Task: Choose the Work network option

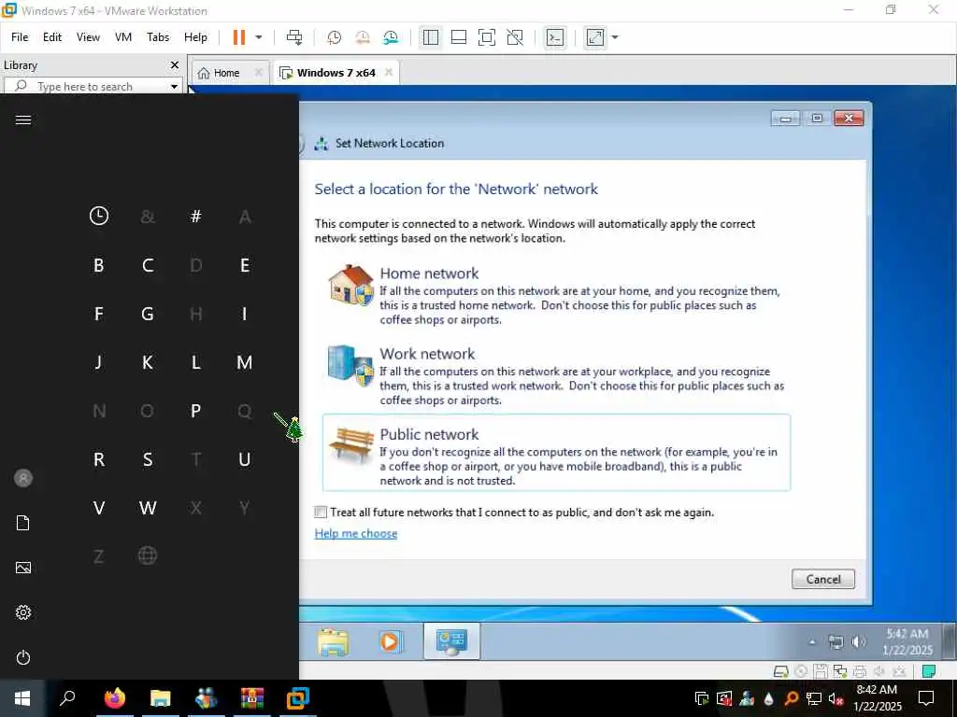Action: pyautogui.click(x=556, y=375)
